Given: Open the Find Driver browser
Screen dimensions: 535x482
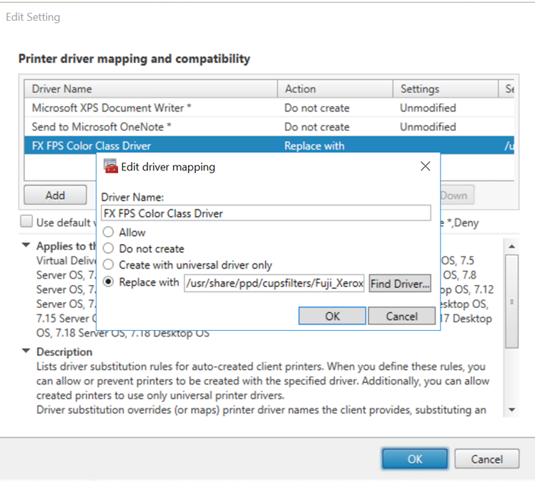Looking at the screenshot, I should (400, 284).
